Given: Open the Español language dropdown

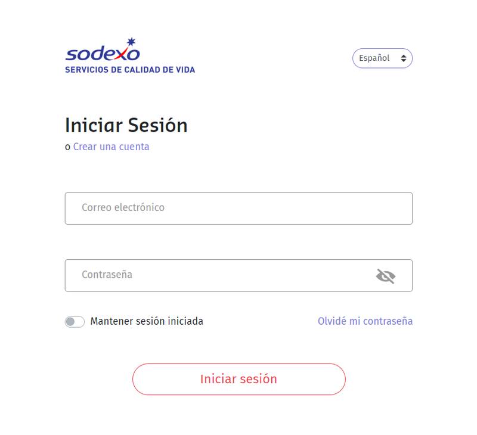Looking at the screenshot, I should 382,58.
